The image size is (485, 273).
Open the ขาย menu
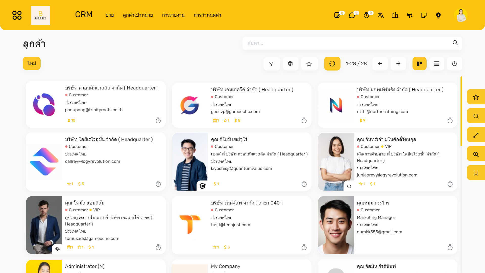tap(110, 15)
